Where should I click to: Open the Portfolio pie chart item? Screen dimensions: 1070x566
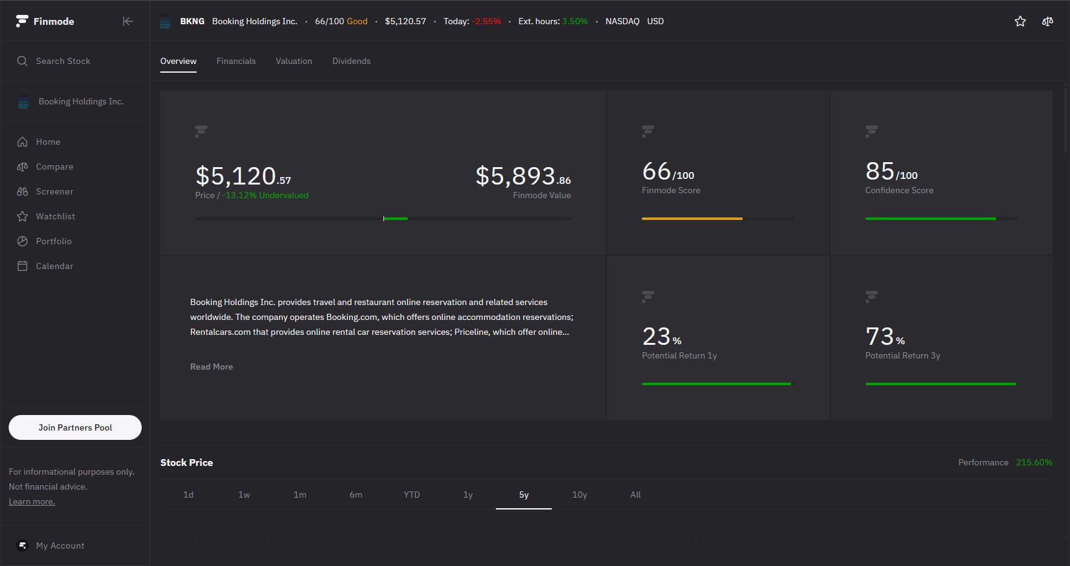(x=53, y=241)
